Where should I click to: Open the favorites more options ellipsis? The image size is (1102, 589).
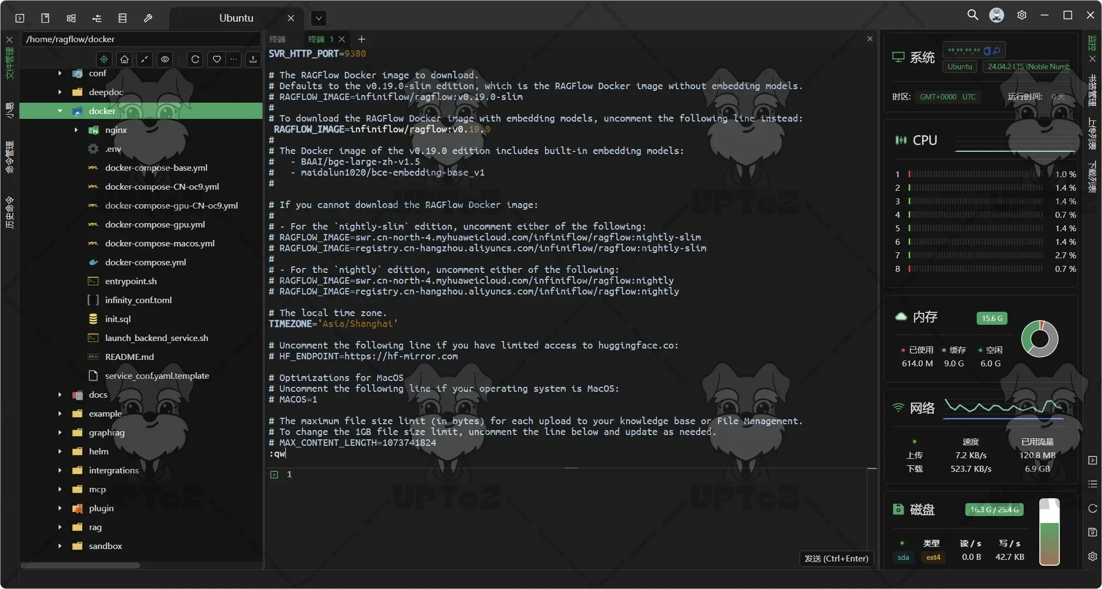pyautogui.click(x=233, y=59)
